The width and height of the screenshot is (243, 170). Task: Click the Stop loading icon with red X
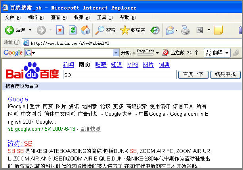[x=60, y=30]
